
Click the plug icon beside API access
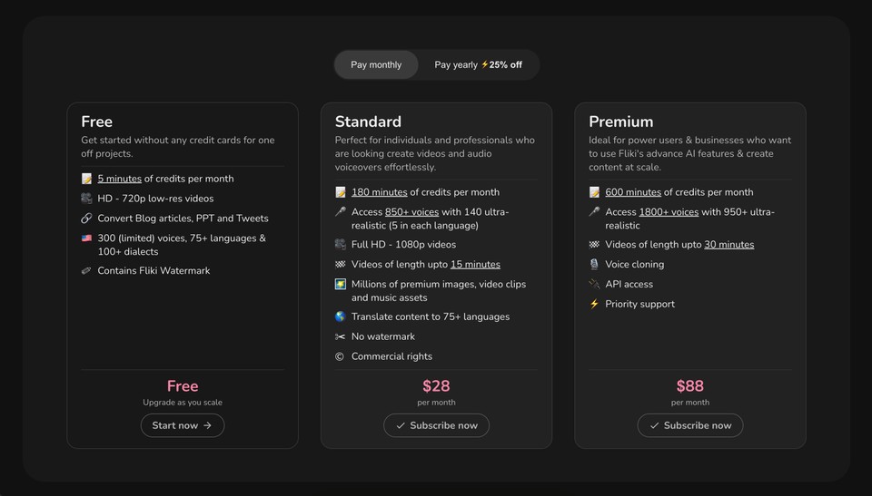tap(594, 285)
